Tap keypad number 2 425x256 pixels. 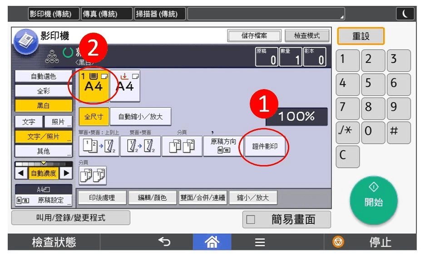[373, 60]
